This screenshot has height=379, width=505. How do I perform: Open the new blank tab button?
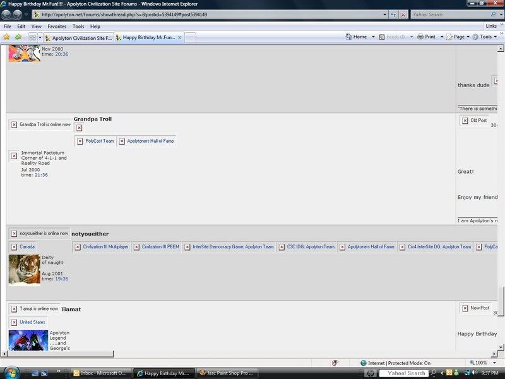pos(190,38)
